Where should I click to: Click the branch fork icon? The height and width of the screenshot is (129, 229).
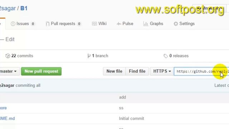(x=89, y=56)
